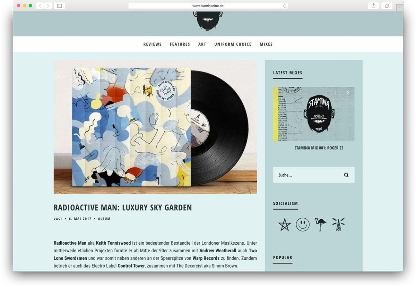Go back with browser back arrow
Image resolution: width=416 pixels, height=287 pixels.
pos(40,6)
